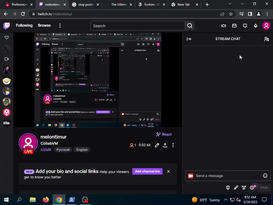The width and height of the screenshot is (273, 205).
Task: Click the heart followed channels icon
Action: pyautogui.click(x=7, y=37)
